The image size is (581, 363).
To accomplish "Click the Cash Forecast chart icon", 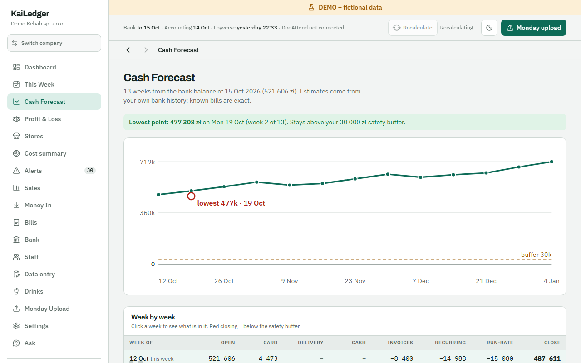I will pyautogui.click(x=16, y=102).
